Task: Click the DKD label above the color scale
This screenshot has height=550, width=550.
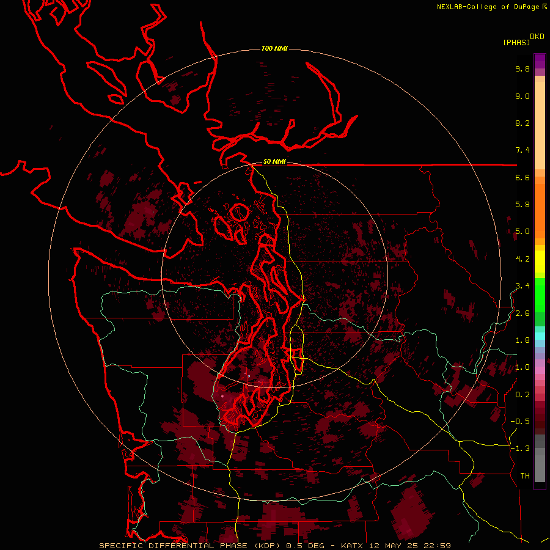Action: click(537, 37)
